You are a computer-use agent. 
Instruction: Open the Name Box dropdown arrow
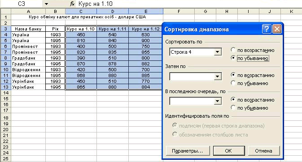coord(46,4)
